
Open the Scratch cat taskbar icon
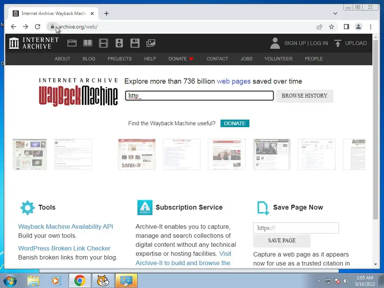pos(103,280)
